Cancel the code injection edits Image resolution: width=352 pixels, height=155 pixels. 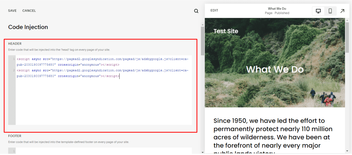click(x=29, y=11)
